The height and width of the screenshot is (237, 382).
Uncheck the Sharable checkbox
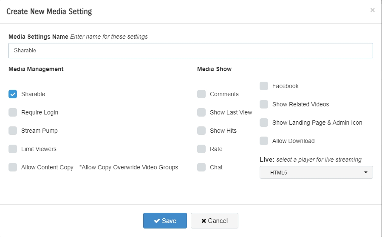coord(13,94)
